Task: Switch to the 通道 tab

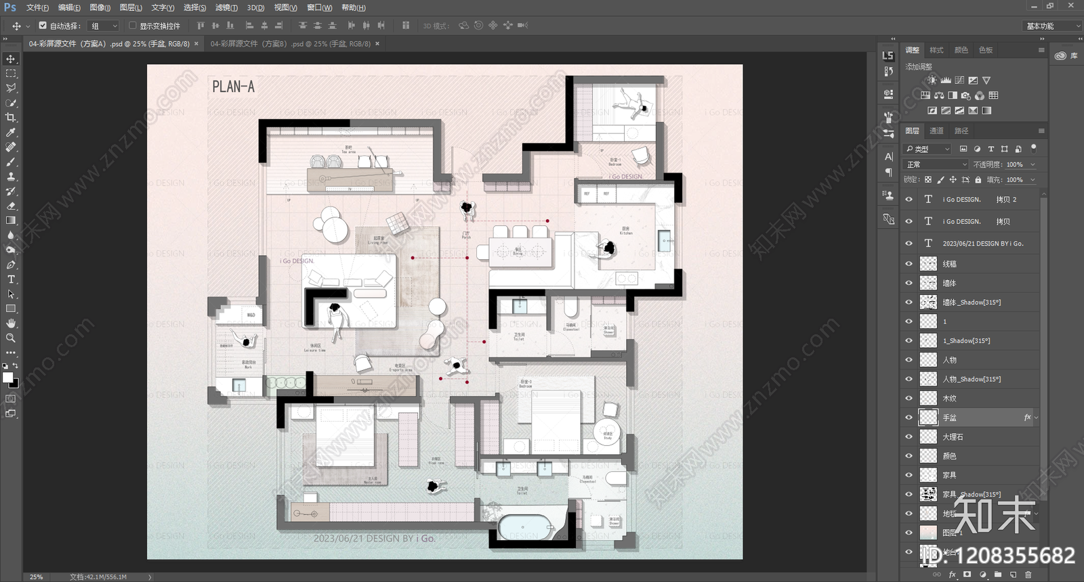Action: pyautogui.click(x=936, y=131)
